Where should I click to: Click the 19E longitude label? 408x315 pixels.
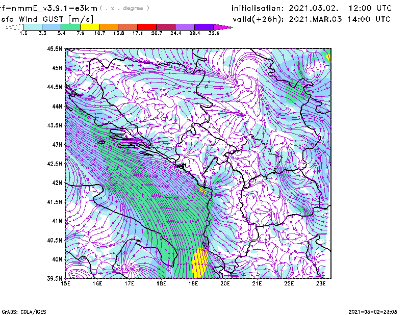pos(193,283)
